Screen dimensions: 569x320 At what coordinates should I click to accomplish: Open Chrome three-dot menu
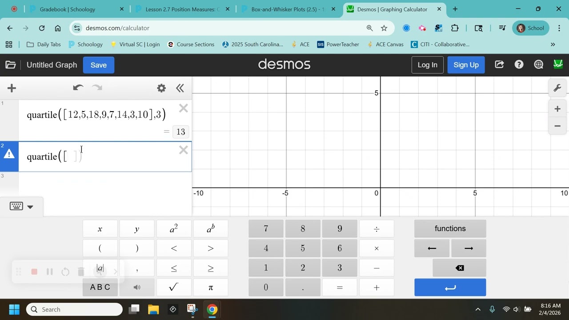559,28
